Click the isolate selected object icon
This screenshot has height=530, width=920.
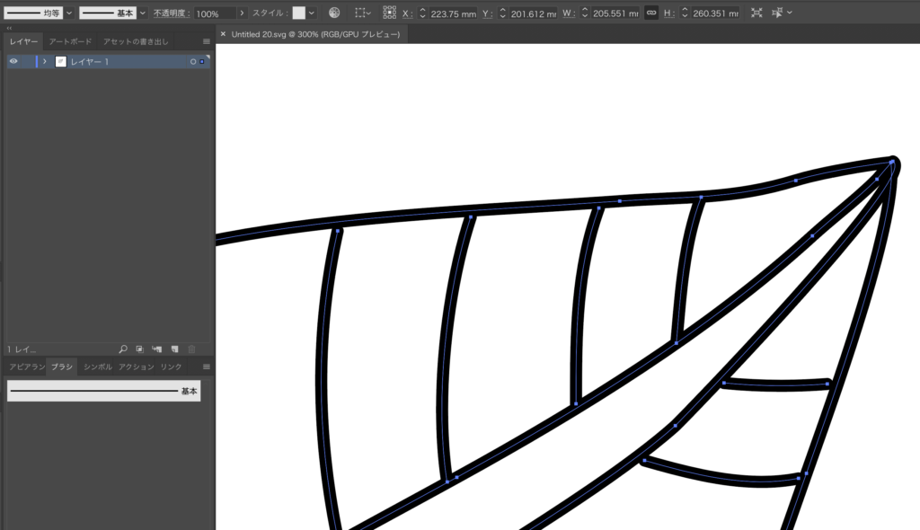[756, 13]
